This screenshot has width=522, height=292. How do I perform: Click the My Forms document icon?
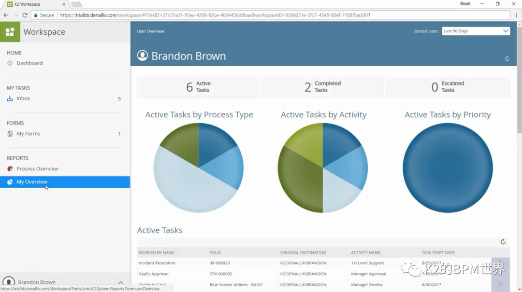(10, 134)
